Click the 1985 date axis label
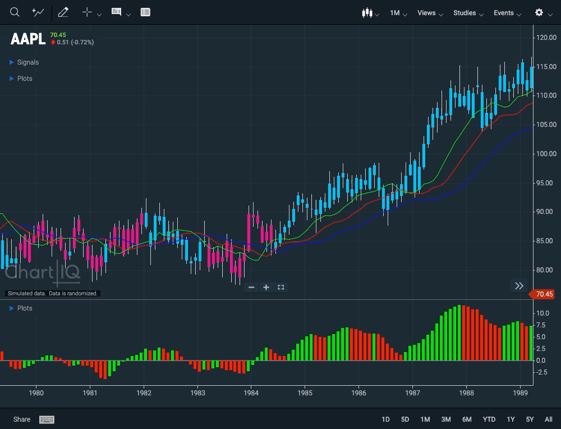This screenshot has width=561, height=429. (305, 393)
